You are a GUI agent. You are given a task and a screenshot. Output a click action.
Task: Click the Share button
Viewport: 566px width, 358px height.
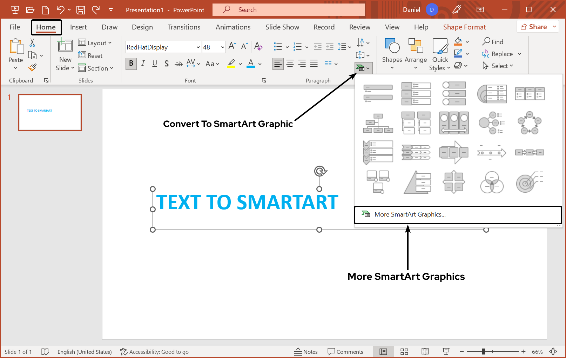[534, 26]
